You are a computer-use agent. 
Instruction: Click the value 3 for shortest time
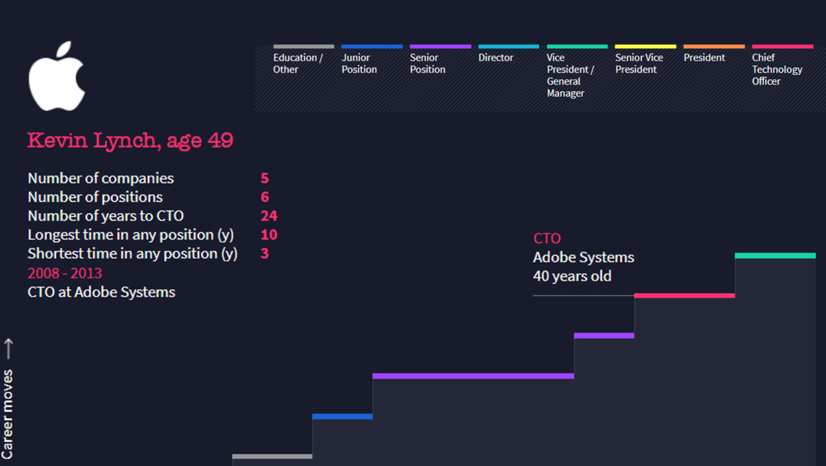[x=265, y=253]
